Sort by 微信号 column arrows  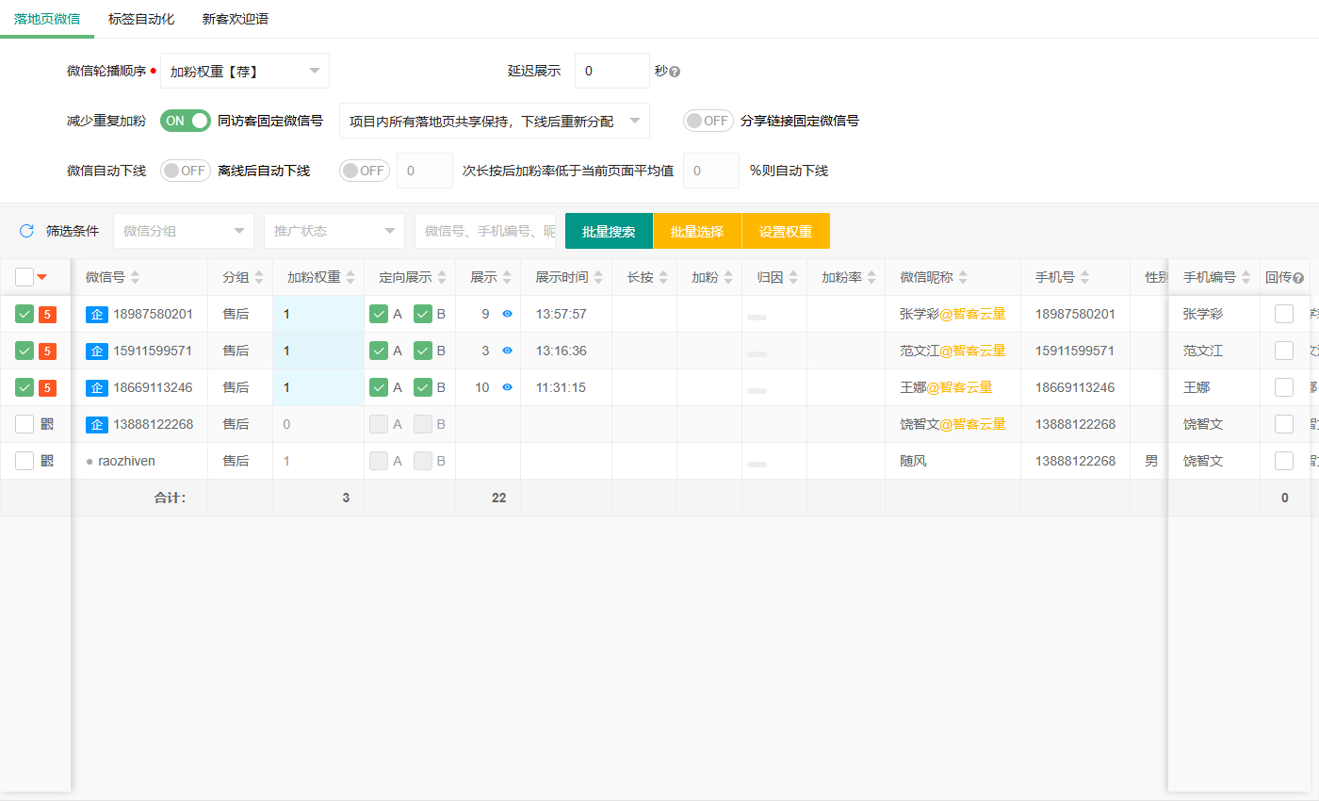point(135,277)
